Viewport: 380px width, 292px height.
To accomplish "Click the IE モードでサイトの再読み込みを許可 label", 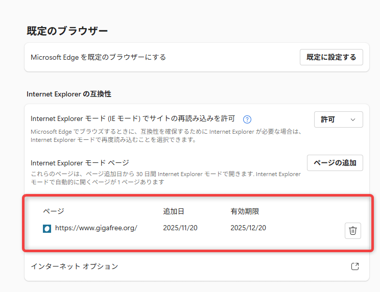I will point(133,118).
